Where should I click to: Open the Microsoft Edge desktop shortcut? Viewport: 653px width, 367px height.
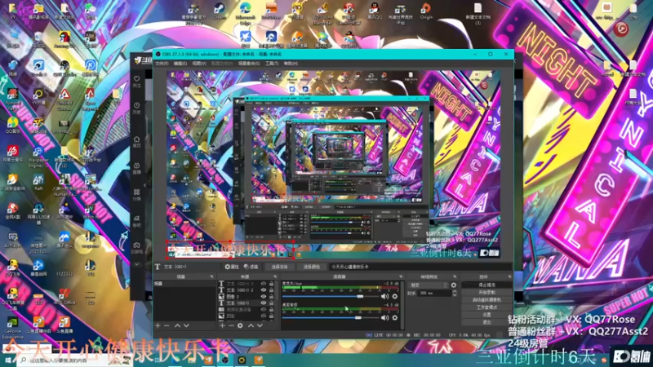(x=245, y=12)
